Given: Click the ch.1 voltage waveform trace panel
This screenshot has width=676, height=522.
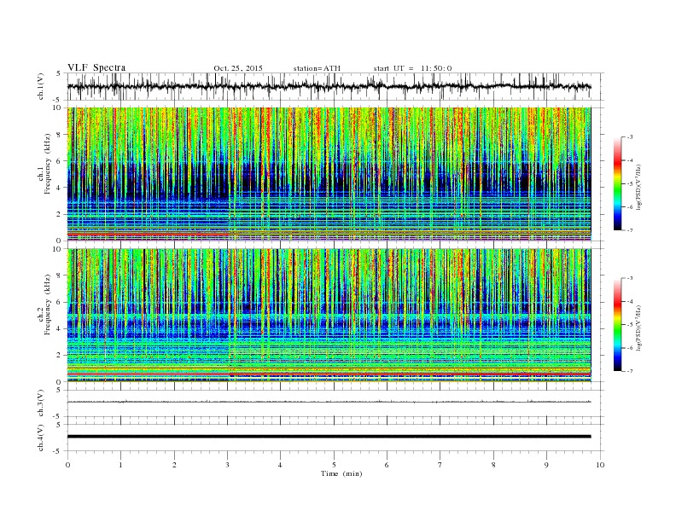Looking at the screenshot, I should click(335, 86).
